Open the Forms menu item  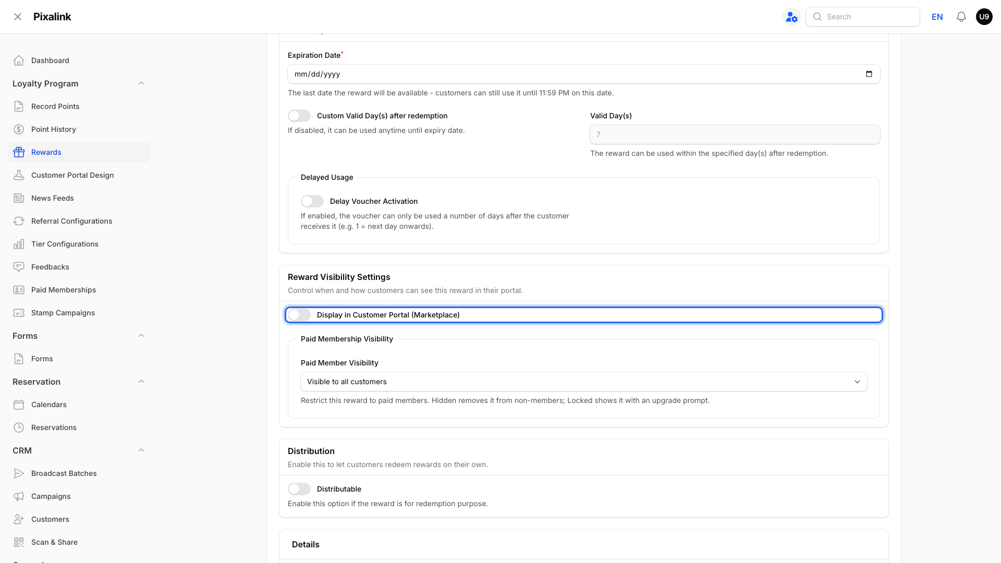(x=79, y=359)
